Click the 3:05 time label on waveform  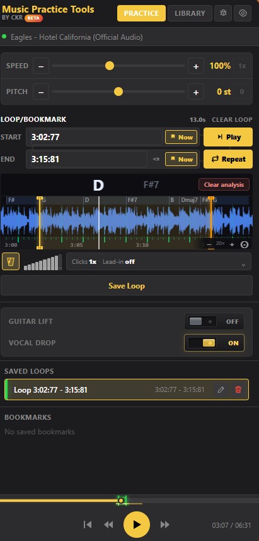click(76, 245)
